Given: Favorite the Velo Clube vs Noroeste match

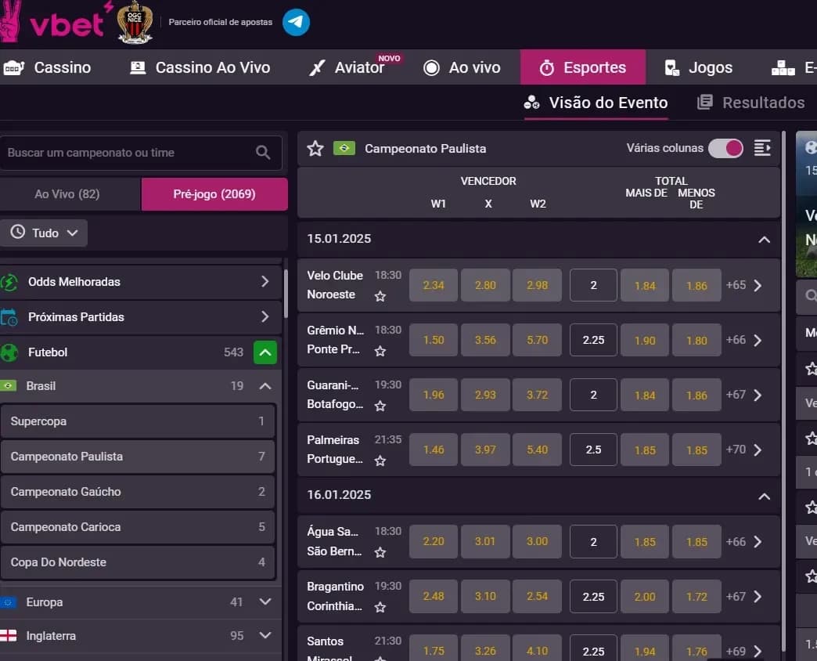Looking at the screenshot, I should (x=380, y=297).
